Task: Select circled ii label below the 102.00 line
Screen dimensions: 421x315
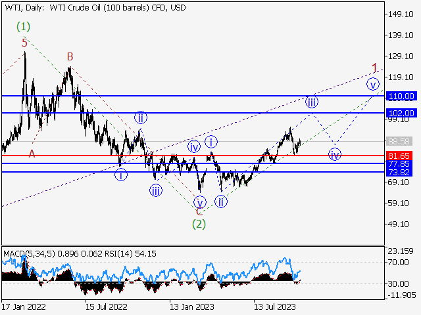Action: point(141,117)
